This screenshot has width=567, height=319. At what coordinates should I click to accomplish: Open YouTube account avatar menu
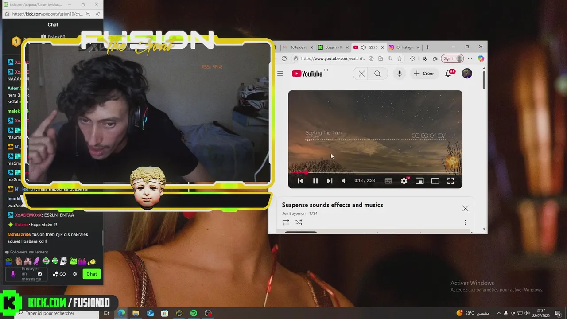pos(467,74)
